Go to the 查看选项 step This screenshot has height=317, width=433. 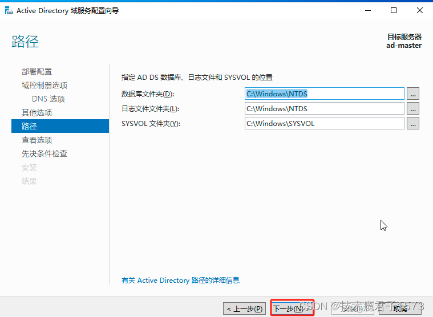point(37,140)
